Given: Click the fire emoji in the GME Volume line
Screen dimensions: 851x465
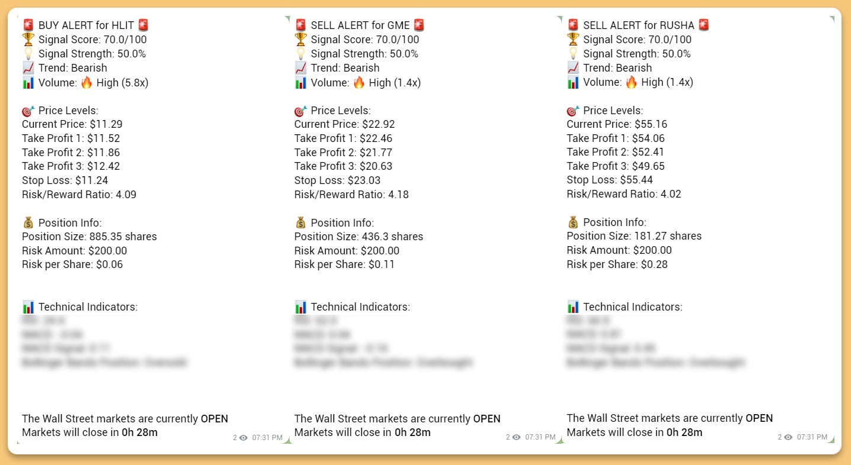Looking at the screenshot, I should tap(359, 82).
